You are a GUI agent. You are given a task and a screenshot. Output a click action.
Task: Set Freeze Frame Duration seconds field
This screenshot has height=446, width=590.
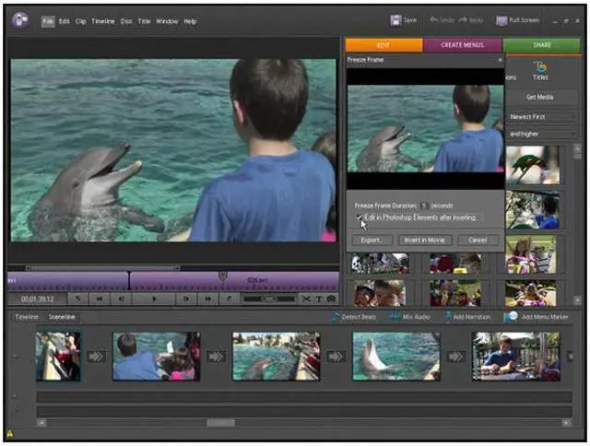[x=424, y=205]
